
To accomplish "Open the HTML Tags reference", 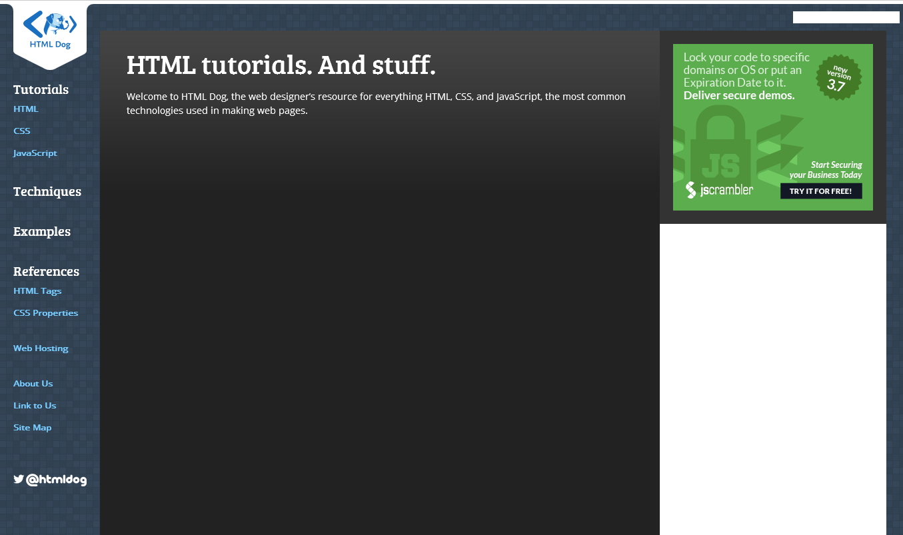I will (x=37, y=290).
